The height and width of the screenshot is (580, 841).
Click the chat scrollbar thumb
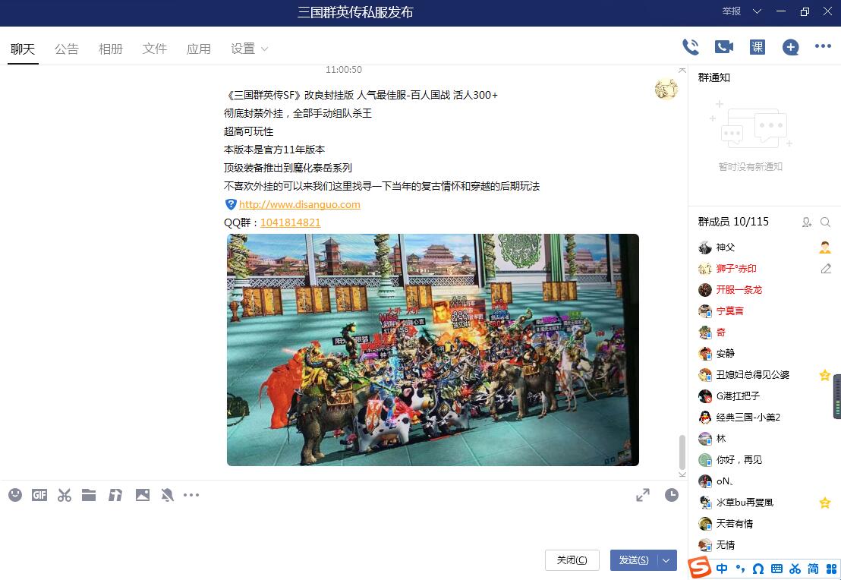pyautogui.click(x=682, y=452)
